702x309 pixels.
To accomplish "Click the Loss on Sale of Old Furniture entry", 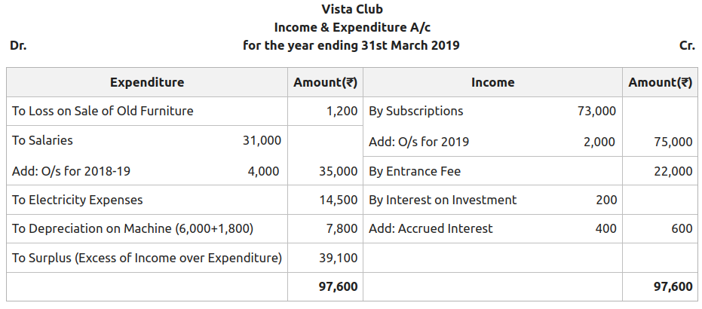I will [103, 111].
